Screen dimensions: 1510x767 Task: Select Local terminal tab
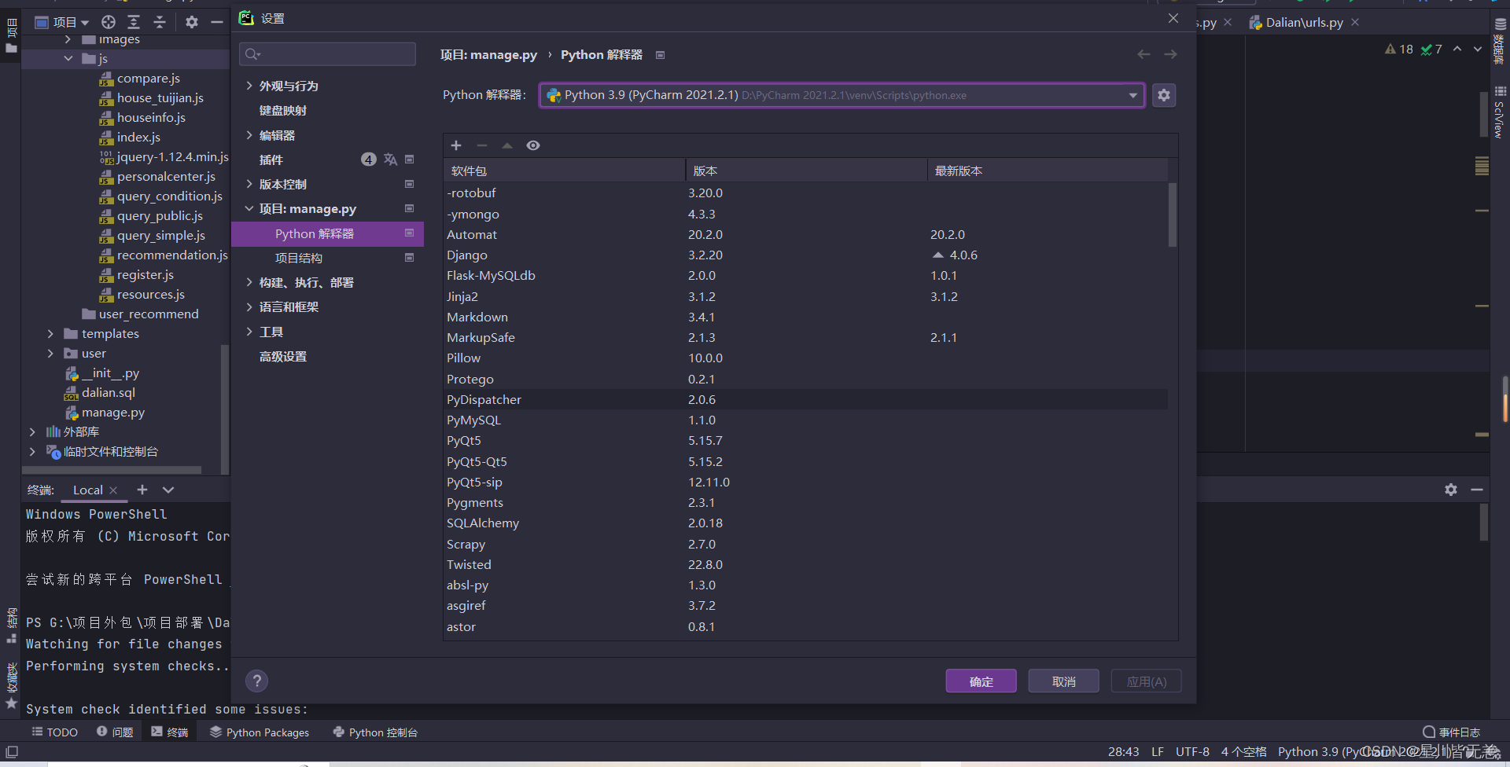pyautogui.click(x=88, y=490)
